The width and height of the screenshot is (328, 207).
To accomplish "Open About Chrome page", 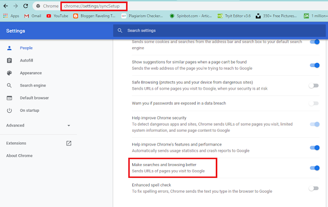I will [x=19, y=156].
